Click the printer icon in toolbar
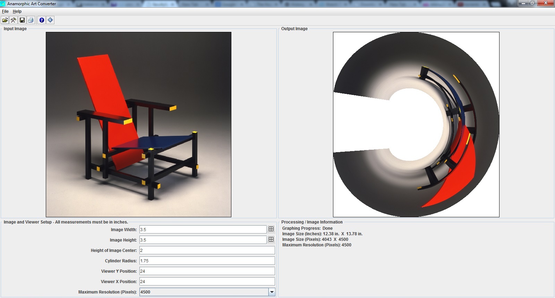The width and height of the screenshot is (555, 298). 31,20
